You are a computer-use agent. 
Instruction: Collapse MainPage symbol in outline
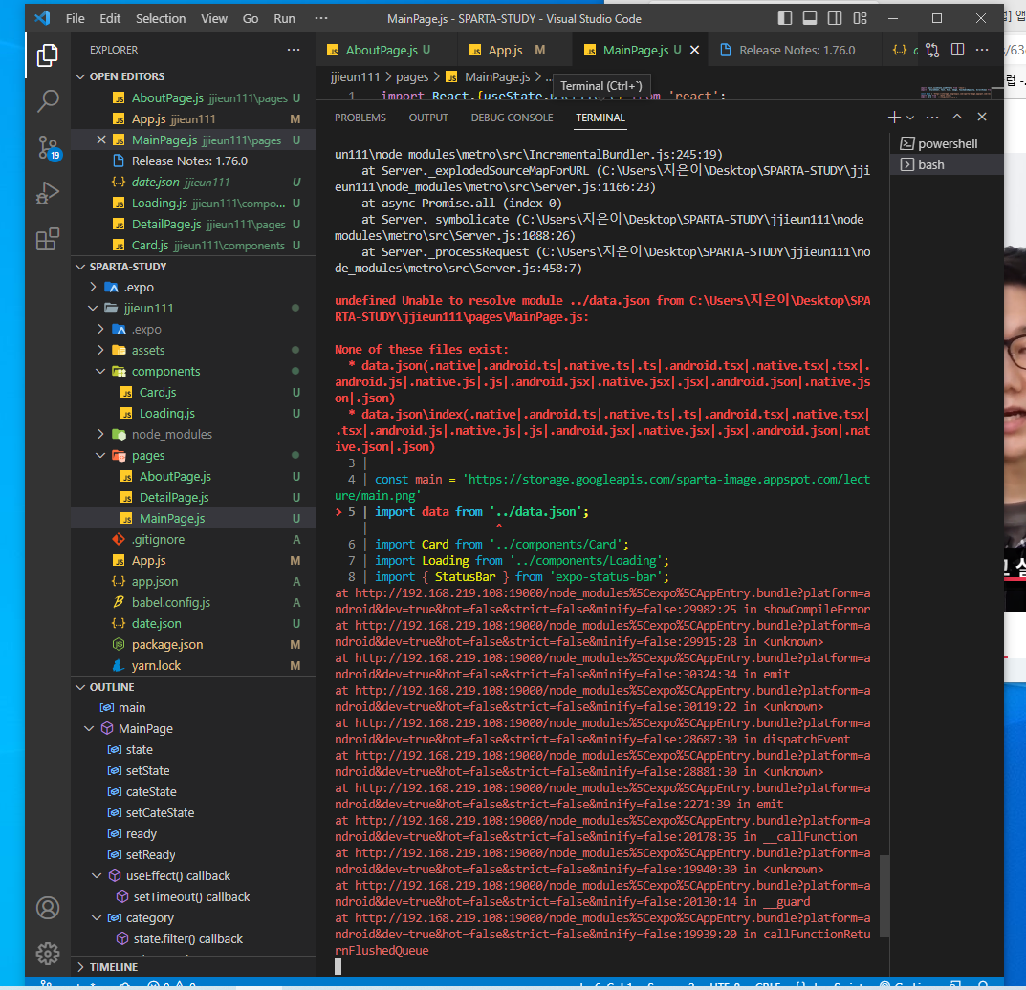[x=89, y=728]
